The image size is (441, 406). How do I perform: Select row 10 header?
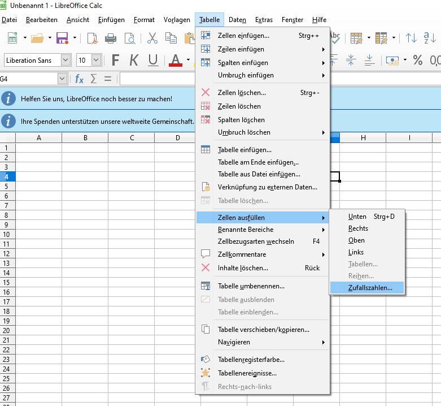tap(7, 234)
